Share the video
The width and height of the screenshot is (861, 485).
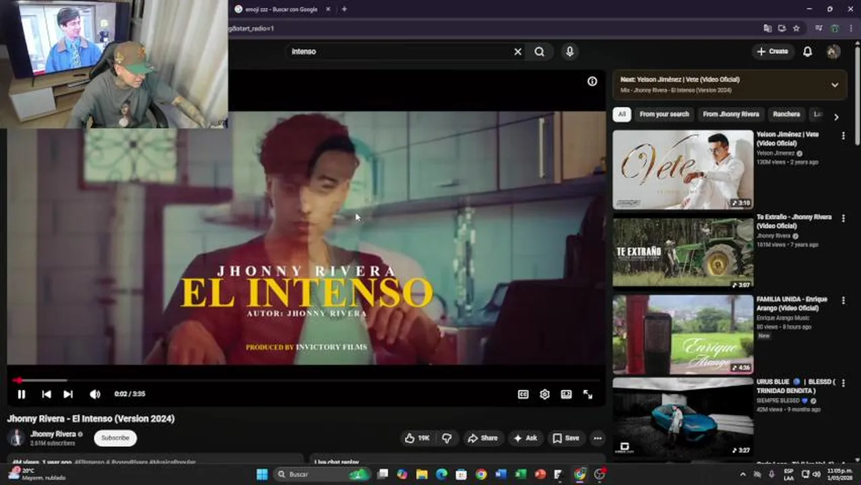coord(482,438)
